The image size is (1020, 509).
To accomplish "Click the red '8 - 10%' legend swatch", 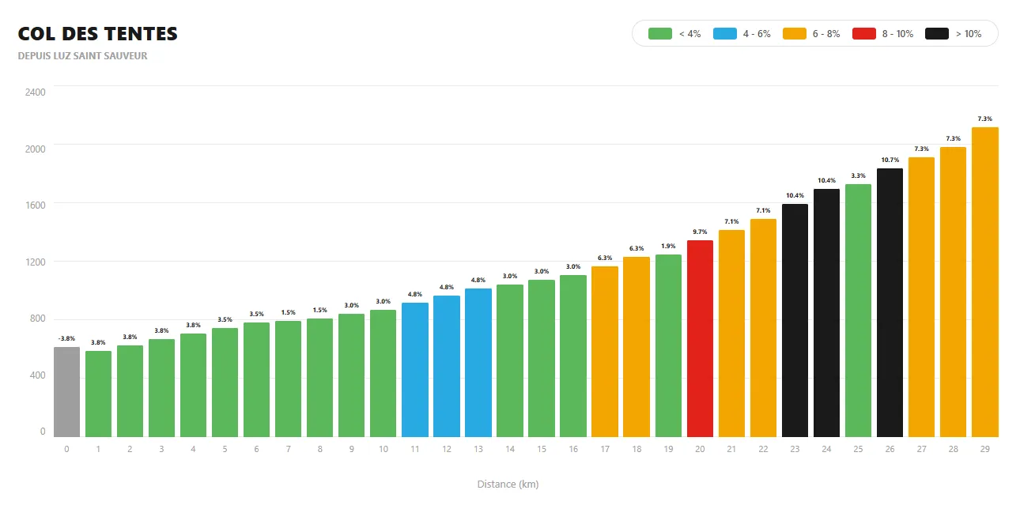I will pyautogui.click(x=864, y=33).
